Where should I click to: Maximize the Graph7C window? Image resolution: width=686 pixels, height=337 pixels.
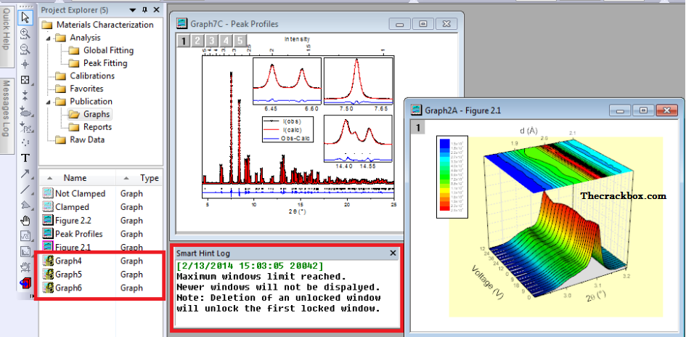pos(422,24)
